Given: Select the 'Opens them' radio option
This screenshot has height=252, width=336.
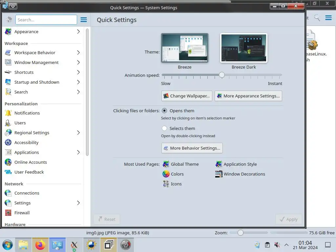Looking at the screenshot, I should 164,111.
